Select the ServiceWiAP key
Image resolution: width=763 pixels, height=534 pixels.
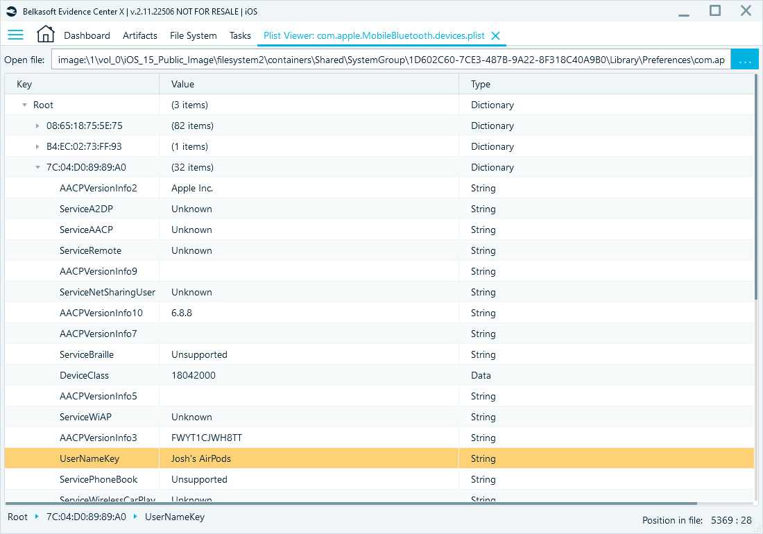click(x=85, y=417)
